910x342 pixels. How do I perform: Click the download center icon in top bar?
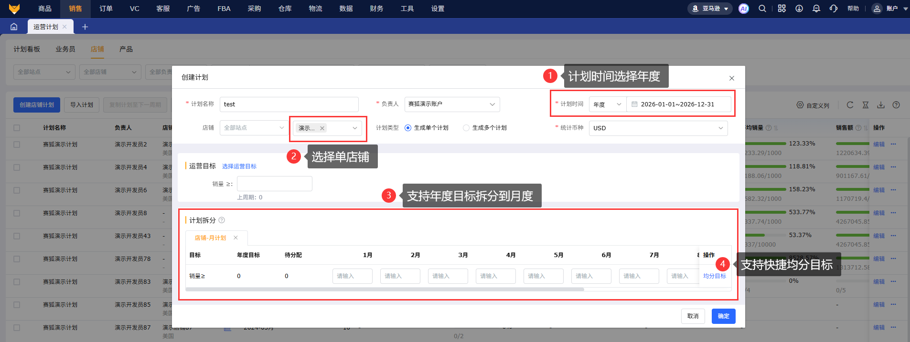[799, 9]
